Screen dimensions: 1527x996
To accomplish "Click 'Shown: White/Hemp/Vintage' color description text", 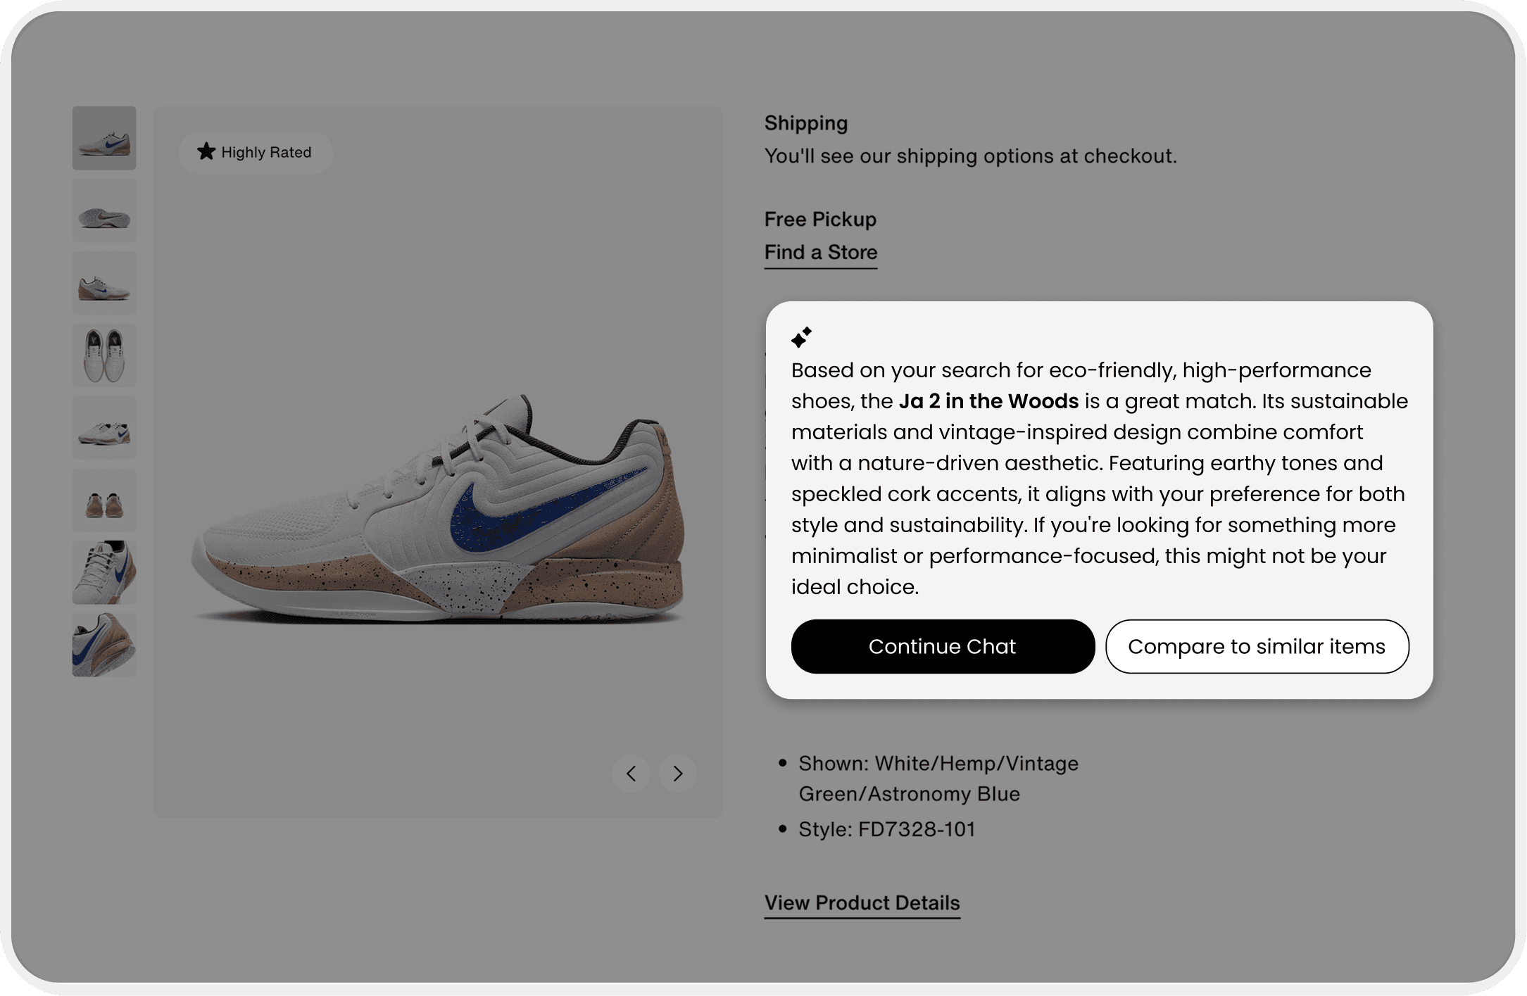I will coord(938,778).
